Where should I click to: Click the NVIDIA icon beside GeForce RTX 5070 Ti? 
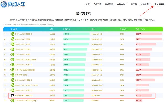(x=12, y=65)
